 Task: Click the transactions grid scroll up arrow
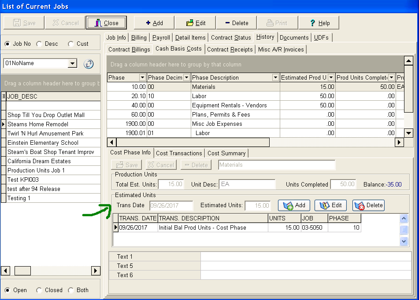pyautogui.click(x=404, y=219)
